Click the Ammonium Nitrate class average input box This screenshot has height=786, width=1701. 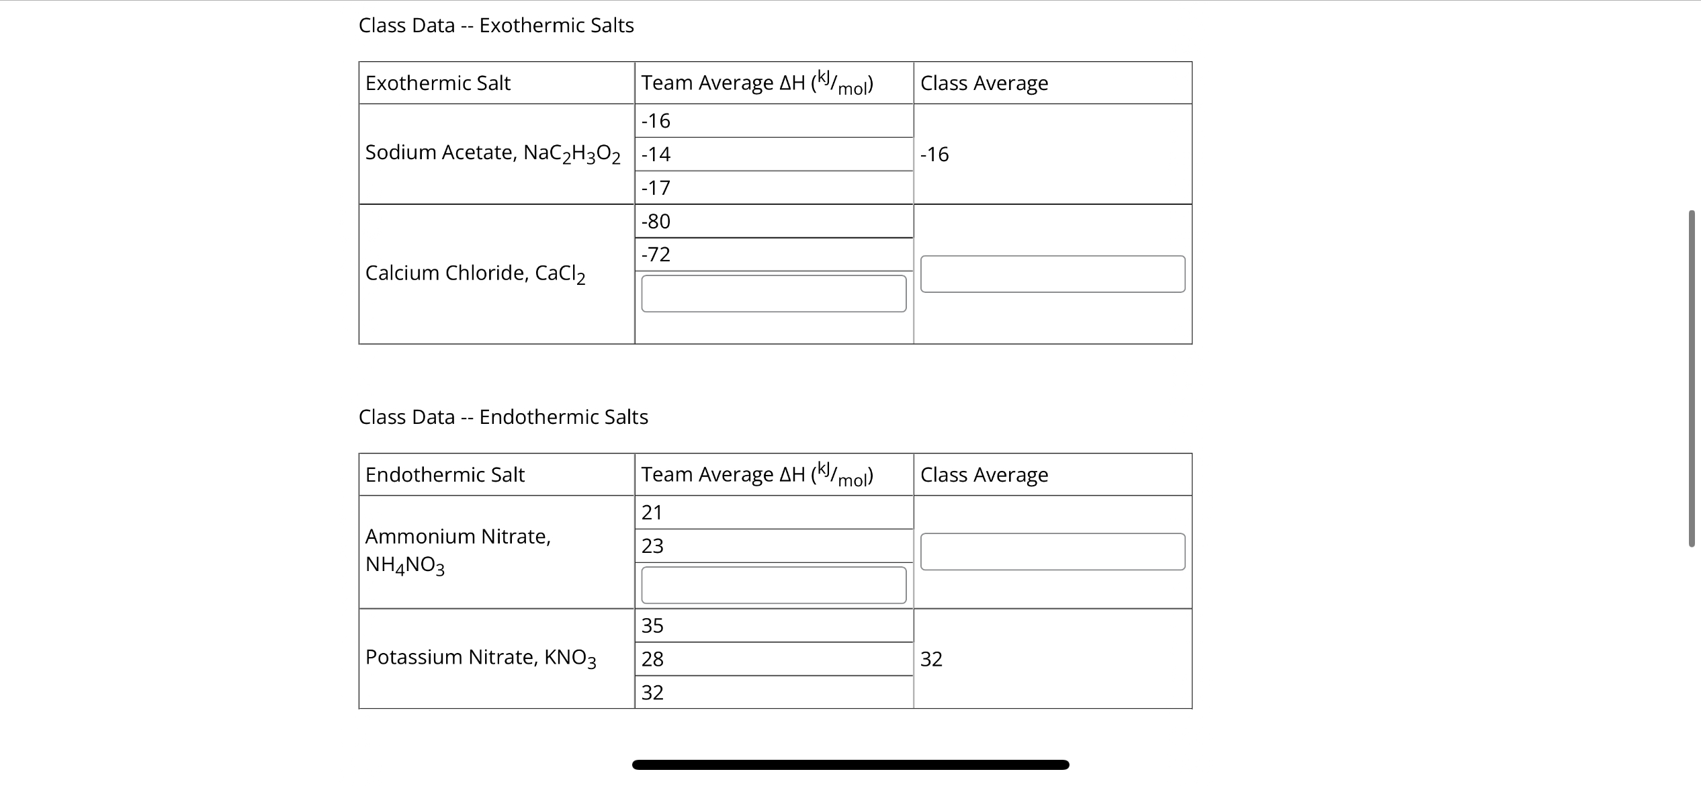pyautogui.click(x=1053, y=551)
